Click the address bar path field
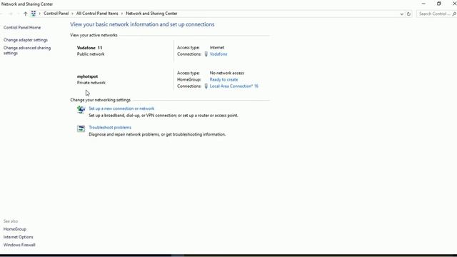 click(x=217, y=14)
